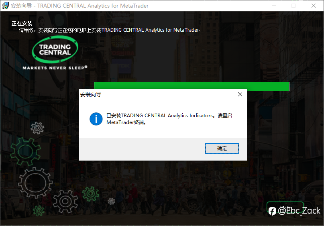Viewport: 324px width, 226px height.
Task: Click the MARKETS NEVER SLEEP tagline
Action: 55,68
